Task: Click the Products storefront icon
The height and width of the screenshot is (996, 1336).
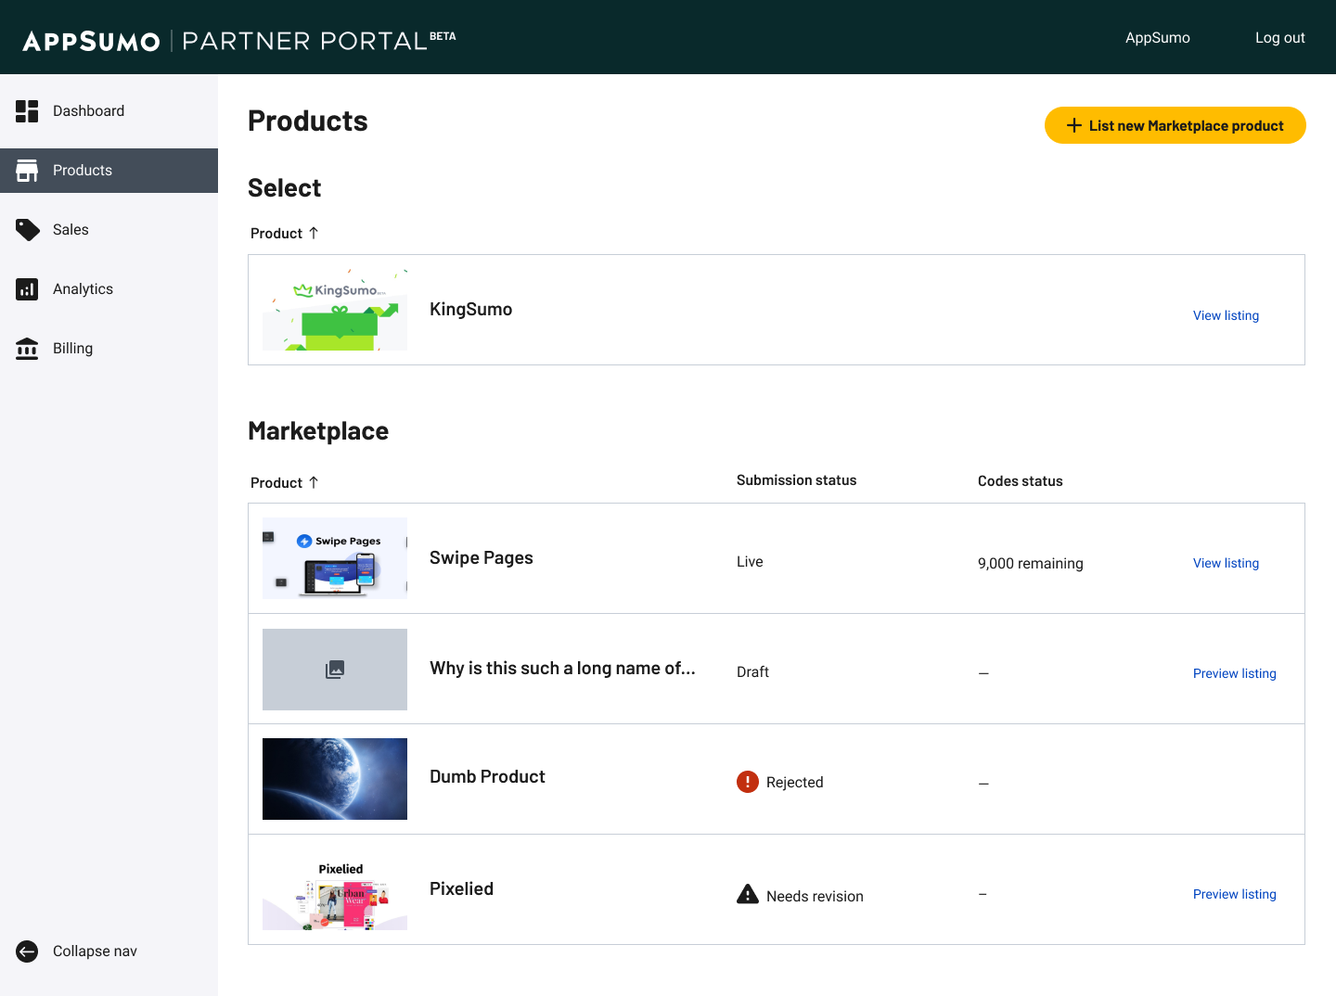Action: tap(27, 171)
